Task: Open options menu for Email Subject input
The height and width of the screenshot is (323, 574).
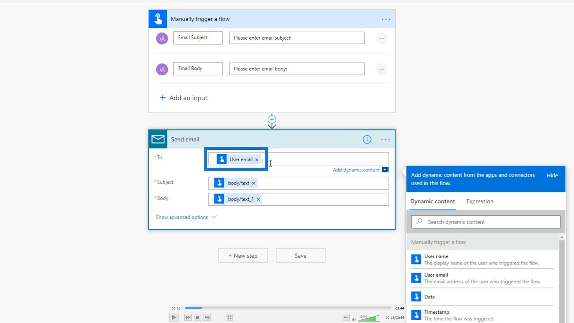Action: pyautogui.click(x=381, y=38)
